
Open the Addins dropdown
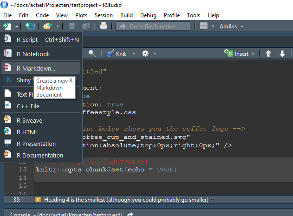pyautogui.click(x=231, y=26)
